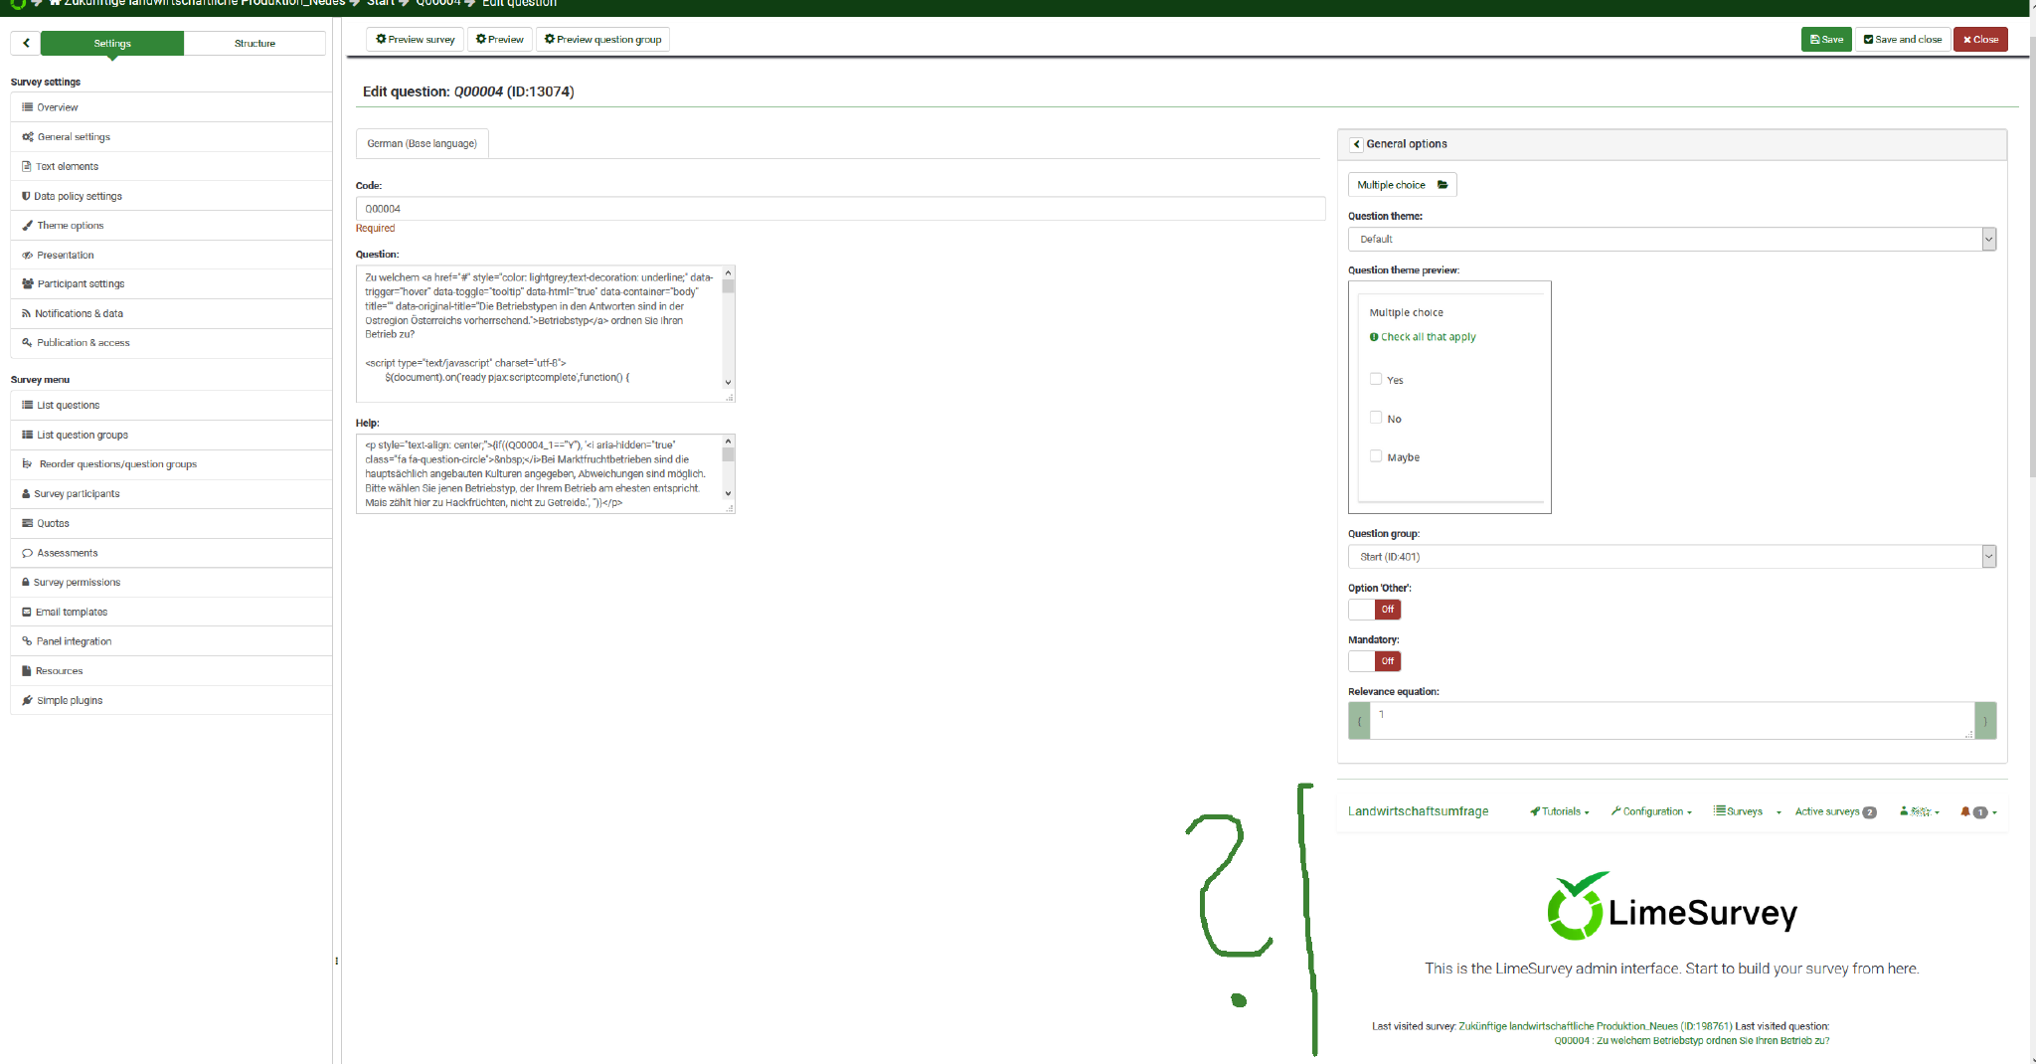Viewport: 2036px width, 1064px height.
Task: Open the Question theme dropdown
Action: click(x=1671, y=240)
